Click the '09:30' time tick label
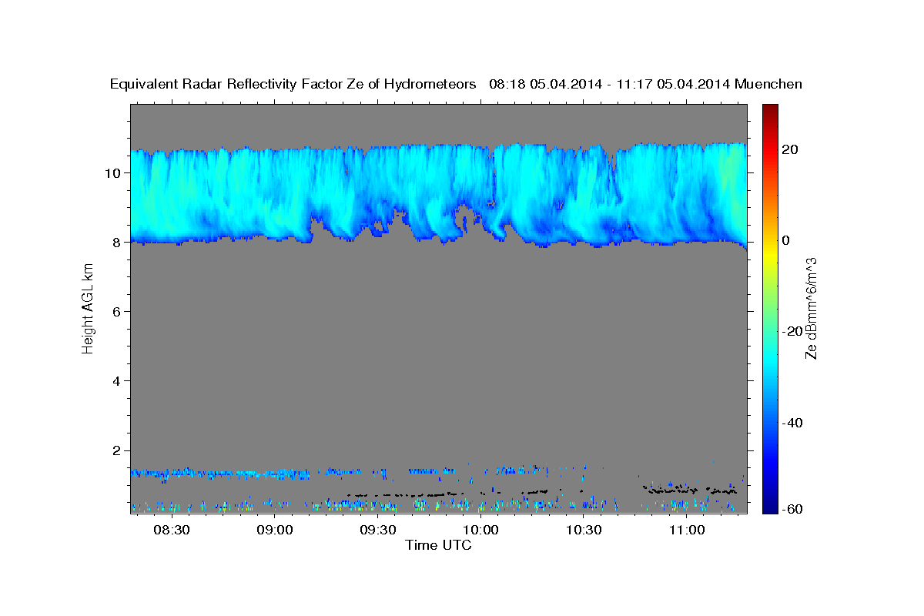Viewport: 924px width, 616px height. tap(378, 531)
